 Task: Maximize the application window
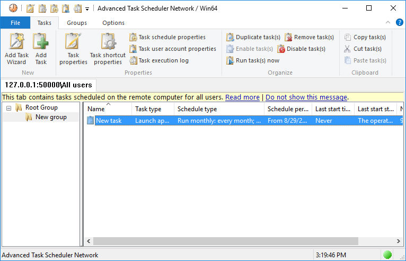pos(369,8)
